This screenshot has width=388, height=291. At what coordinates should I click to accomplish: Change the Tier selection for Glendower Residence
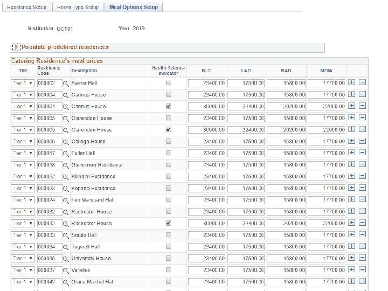coord(23,165)
